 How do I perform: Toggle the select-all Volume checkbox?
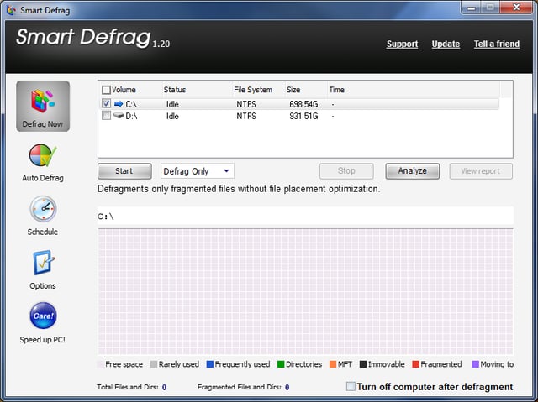(107, 90)
